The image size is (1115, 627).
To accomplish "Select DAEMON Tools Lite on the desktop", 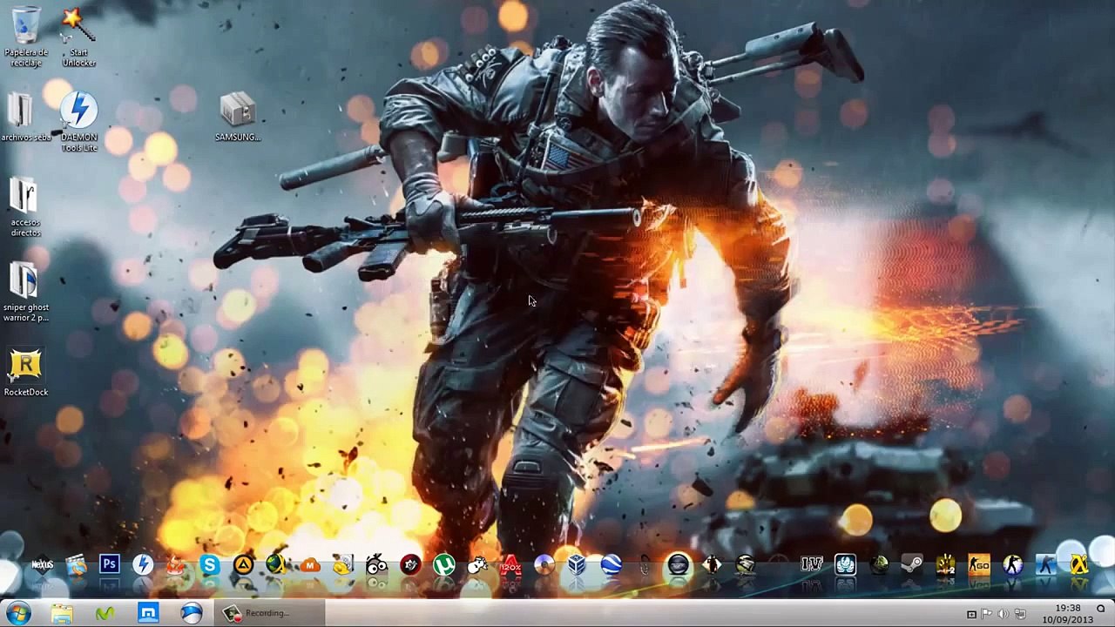I will coord(78,122).
